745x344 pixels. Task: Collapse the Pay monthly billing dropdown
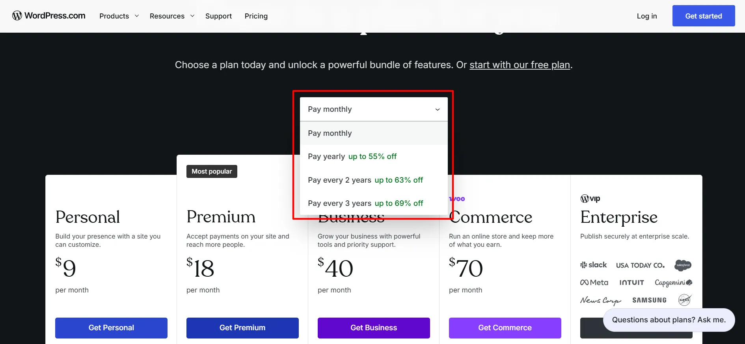374,109
